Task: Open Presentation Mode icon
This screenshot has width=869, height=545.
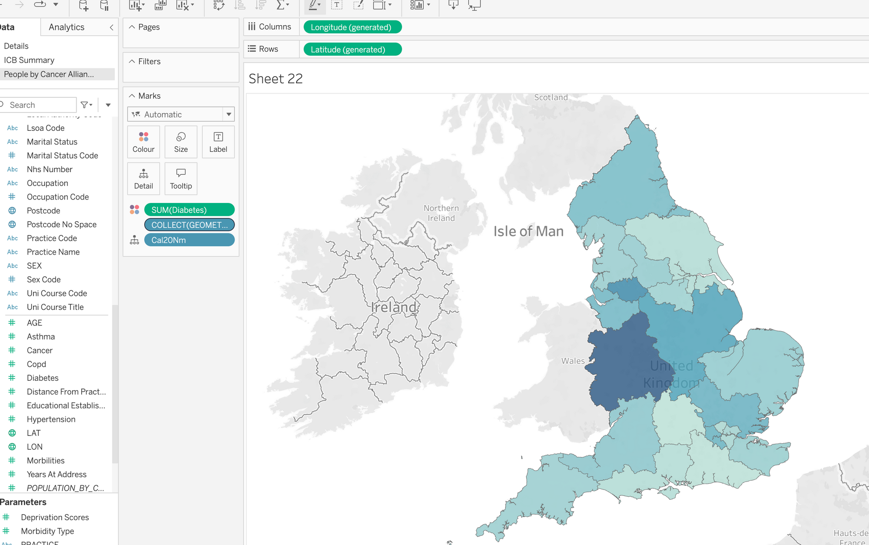Action: coord(474,5)
